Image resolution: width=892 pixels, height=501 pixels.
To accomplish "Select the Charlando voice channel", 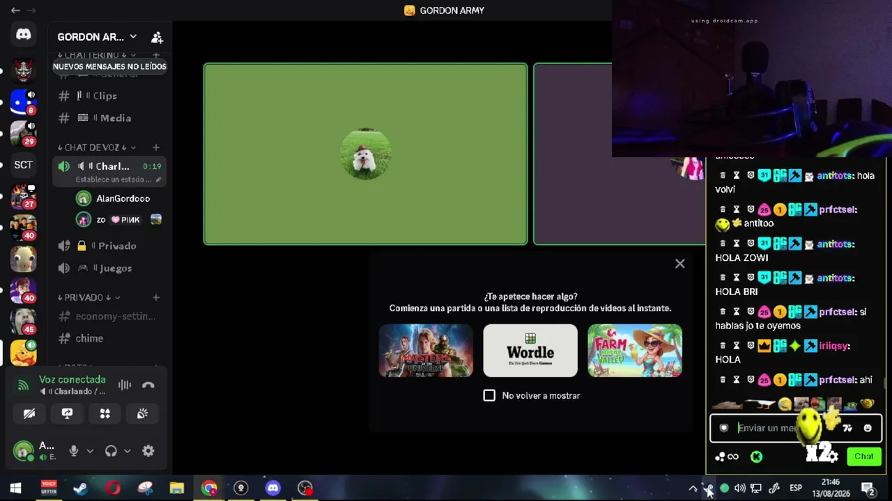I will click(x=109, y=172).
